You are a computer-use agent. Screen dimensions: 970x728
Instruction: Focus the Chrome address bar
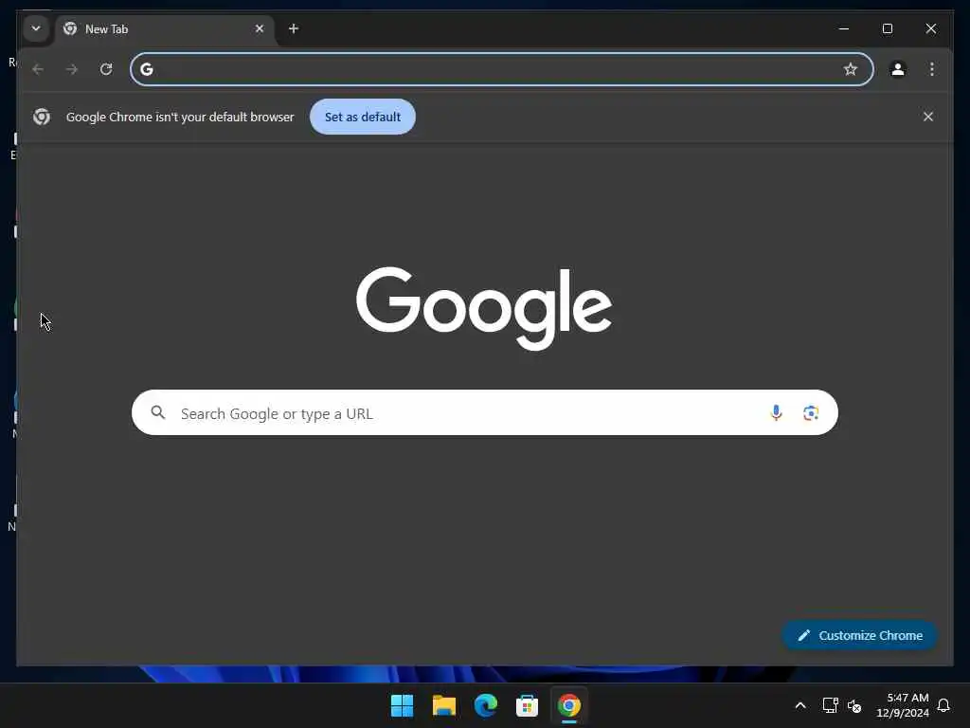click(x=502, y=69)
